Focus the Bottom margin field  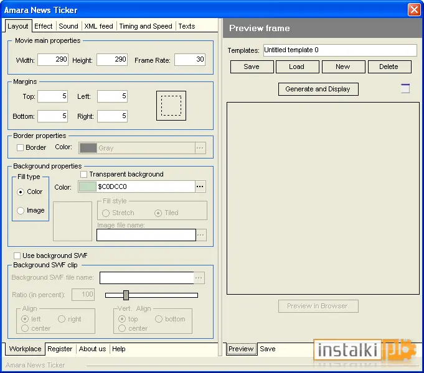tap(52, 116)
